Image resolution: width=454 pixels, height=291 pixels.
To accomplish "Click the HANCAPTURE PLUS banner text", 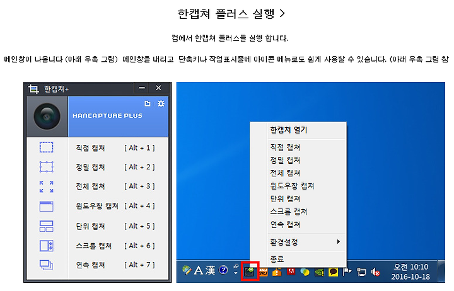I will 107,116.
